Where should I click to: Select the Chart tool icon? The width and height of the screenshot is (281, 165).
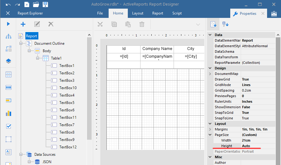click(x=8, y=113)
